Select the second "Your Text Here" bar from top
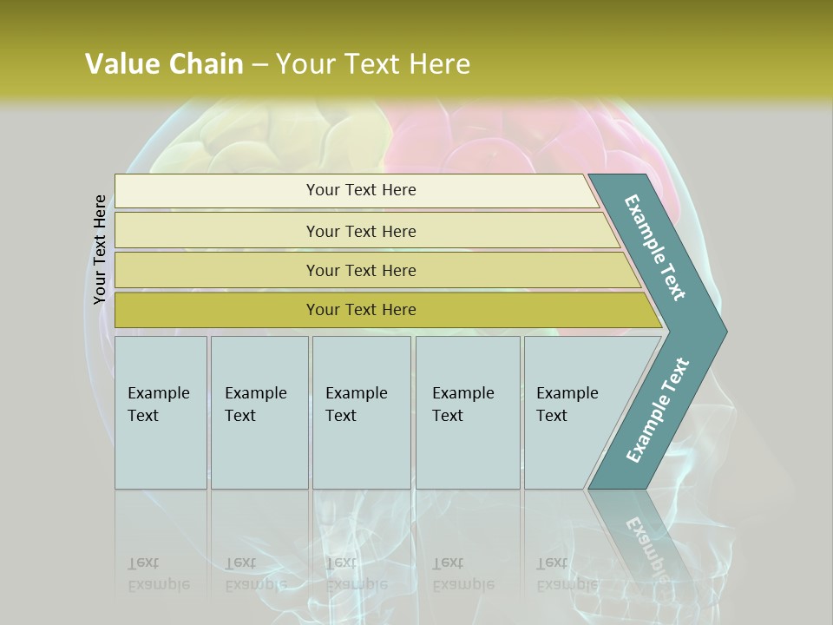 coord(361,231)
